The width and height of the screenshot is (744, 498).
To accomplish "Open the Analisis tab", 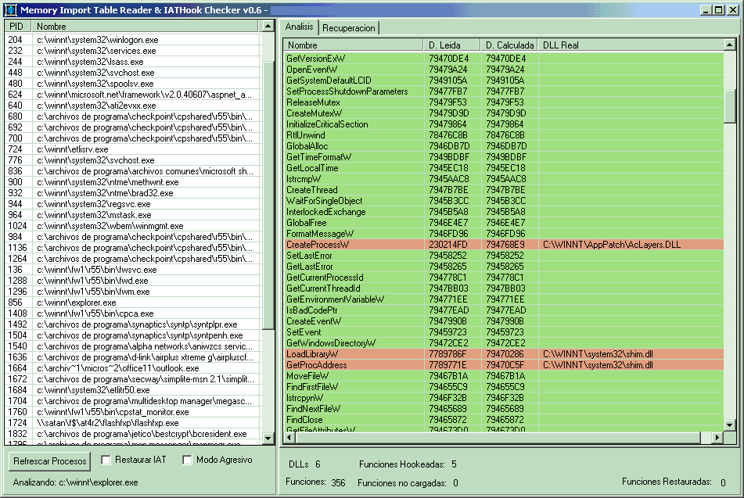I will point(300,27).
